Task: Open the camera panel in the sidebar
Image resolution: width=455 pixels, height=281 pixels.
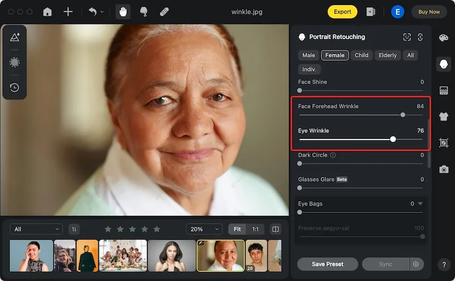Action: coord(444,169)
